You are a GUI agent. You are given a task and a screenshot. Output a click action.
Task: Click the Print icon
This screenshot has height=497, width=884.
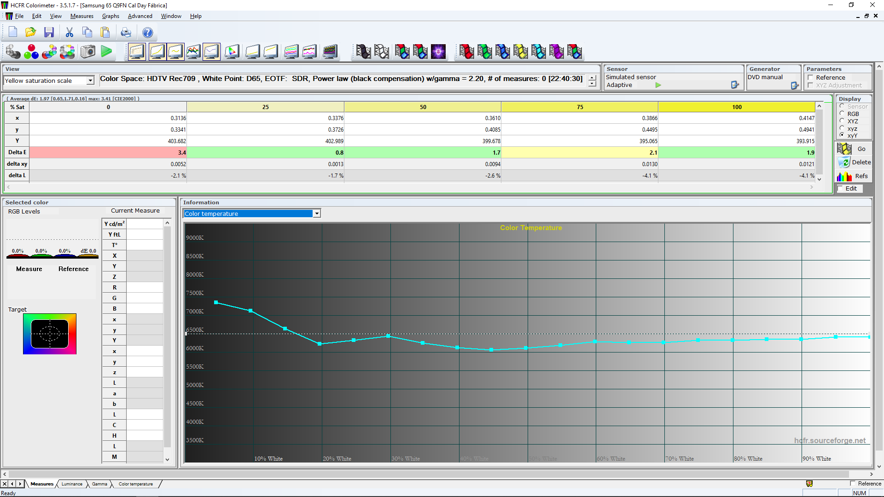tap(126, 32)
